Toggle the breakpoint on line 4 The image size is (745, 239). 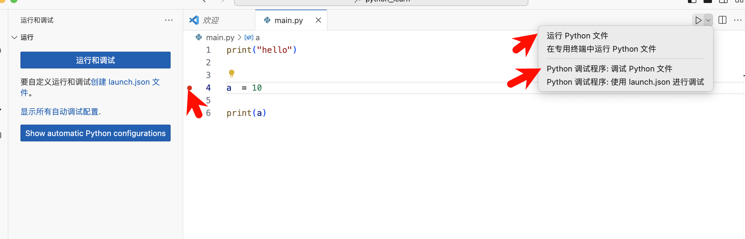(x=190, y=88)
